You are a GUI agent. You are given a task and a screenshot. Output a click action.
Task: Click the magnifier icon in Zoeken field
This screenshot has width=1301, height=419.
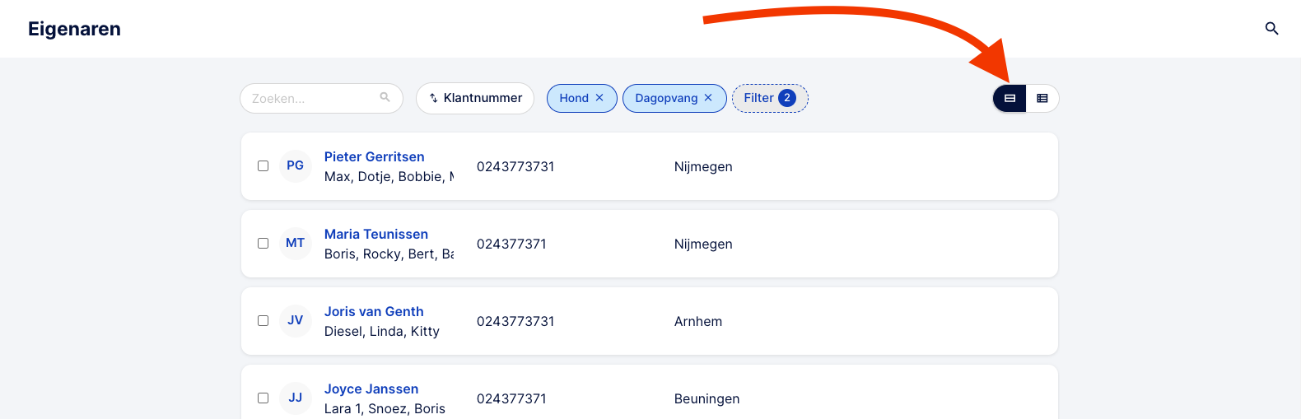[385, 97]
